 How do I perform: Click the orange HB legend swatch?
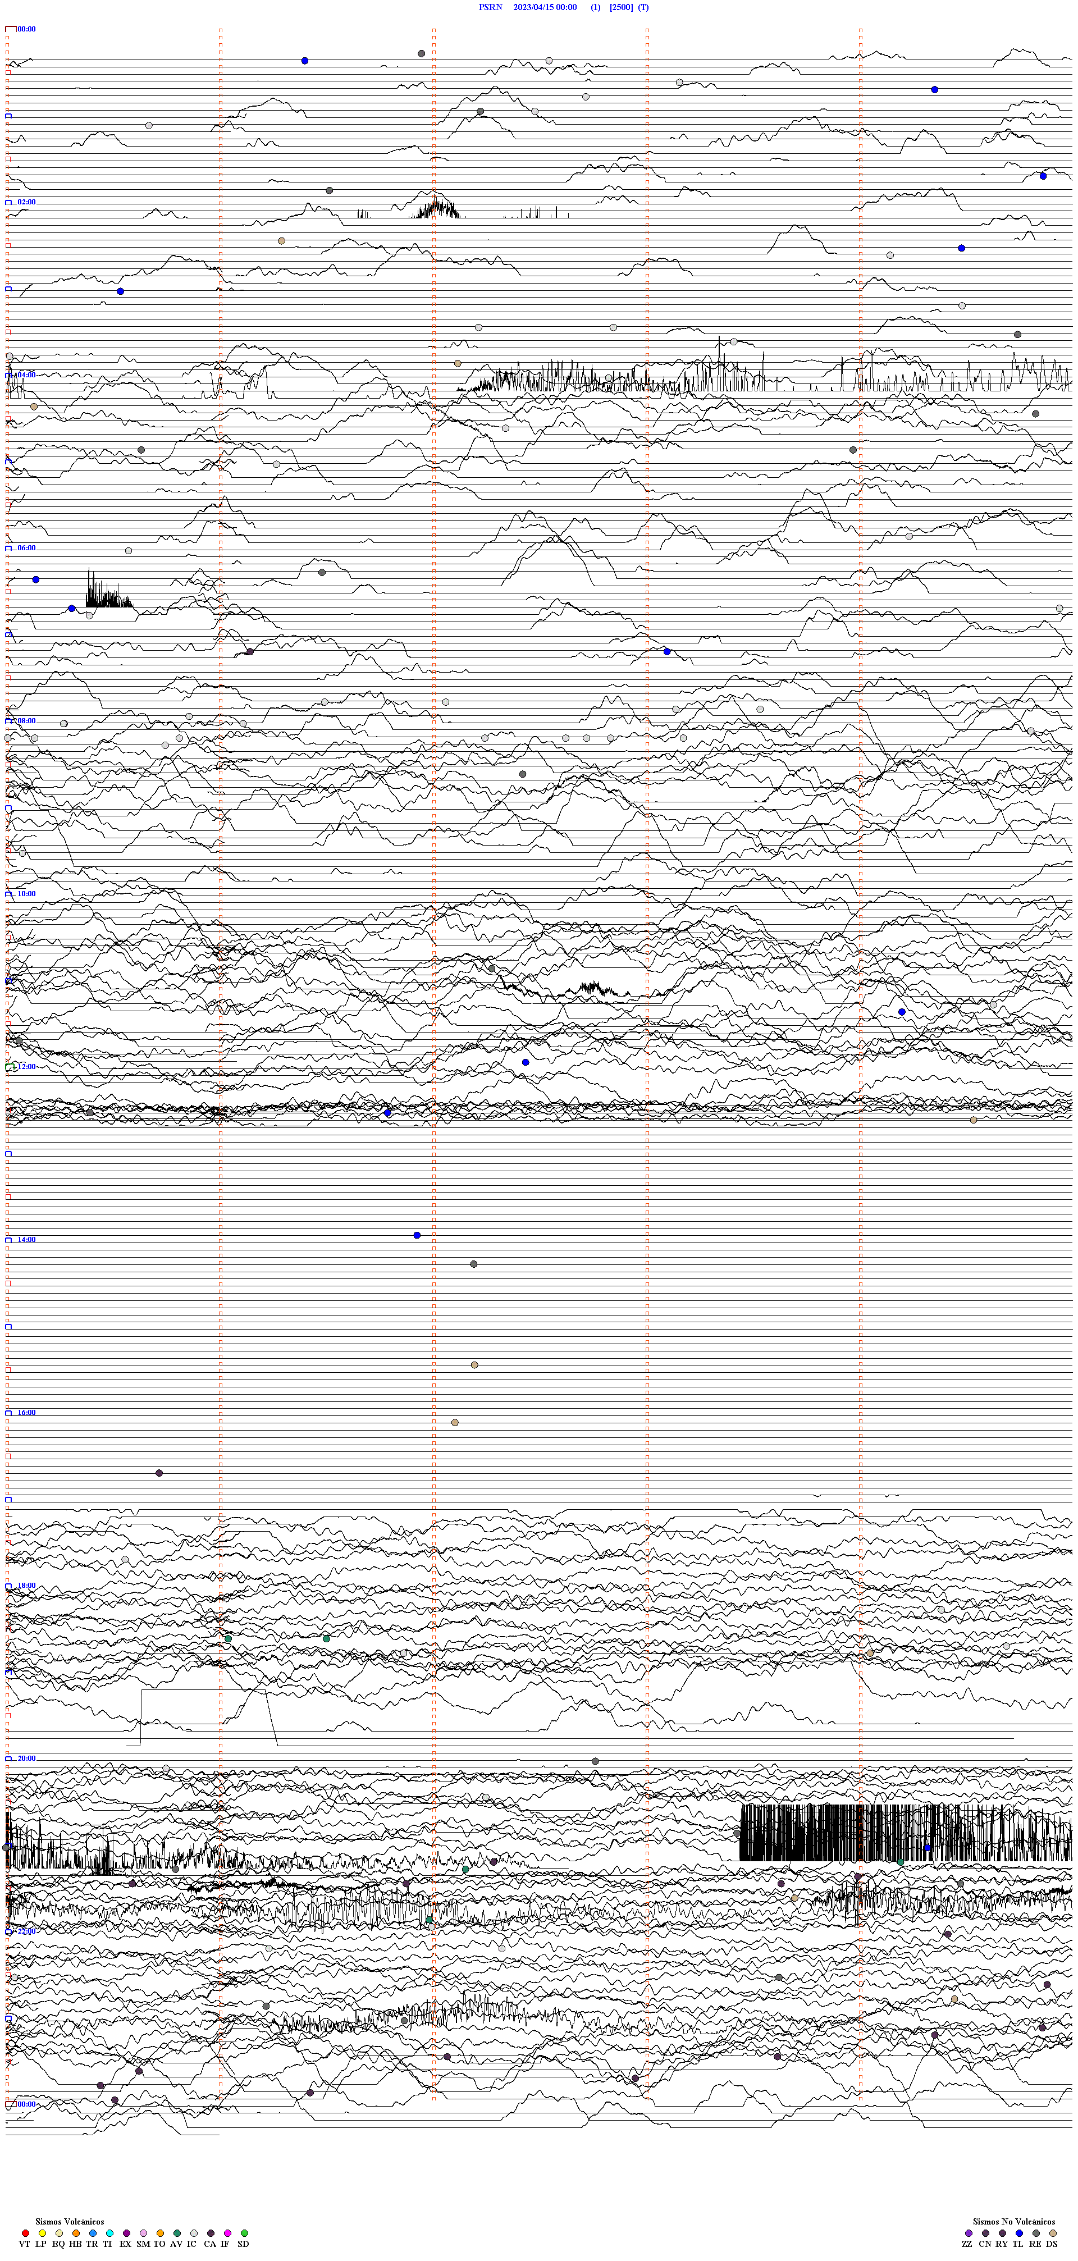pyautogui.click(x=75, y=2233)
